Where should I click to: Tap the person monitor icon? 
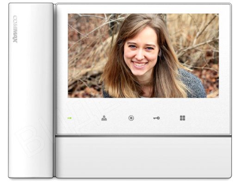point(104,118)
